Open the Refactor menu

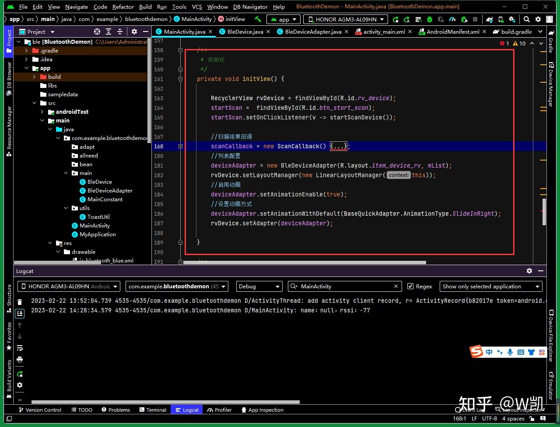tap(123, 7)
